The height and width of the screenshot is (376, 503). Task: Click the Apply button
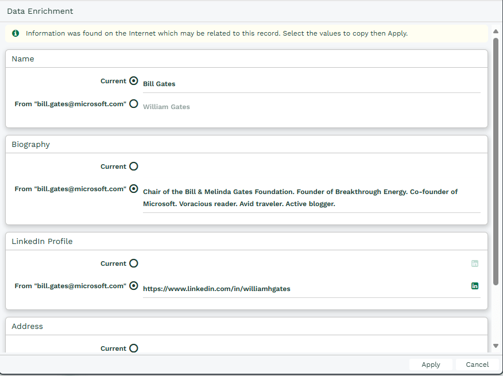(431, 365)
